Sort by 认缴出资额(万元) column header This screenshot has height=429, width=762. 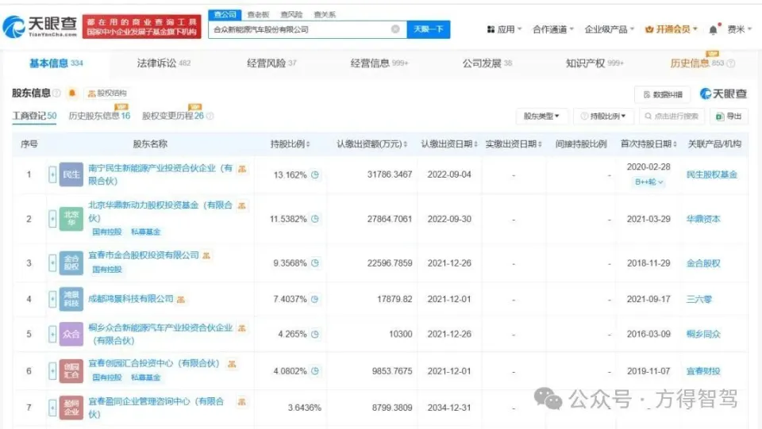(371, 144)
